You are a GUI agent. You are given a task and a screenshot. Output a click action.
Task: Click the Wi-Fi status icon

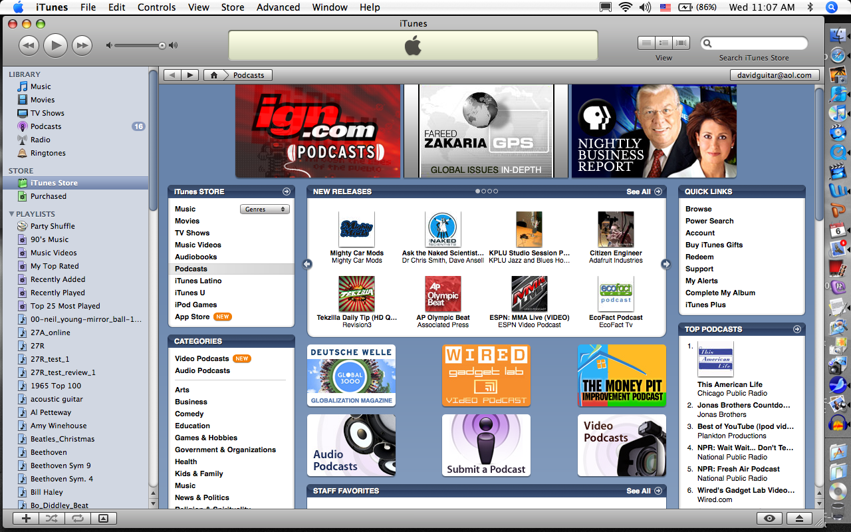coord(625,7)
